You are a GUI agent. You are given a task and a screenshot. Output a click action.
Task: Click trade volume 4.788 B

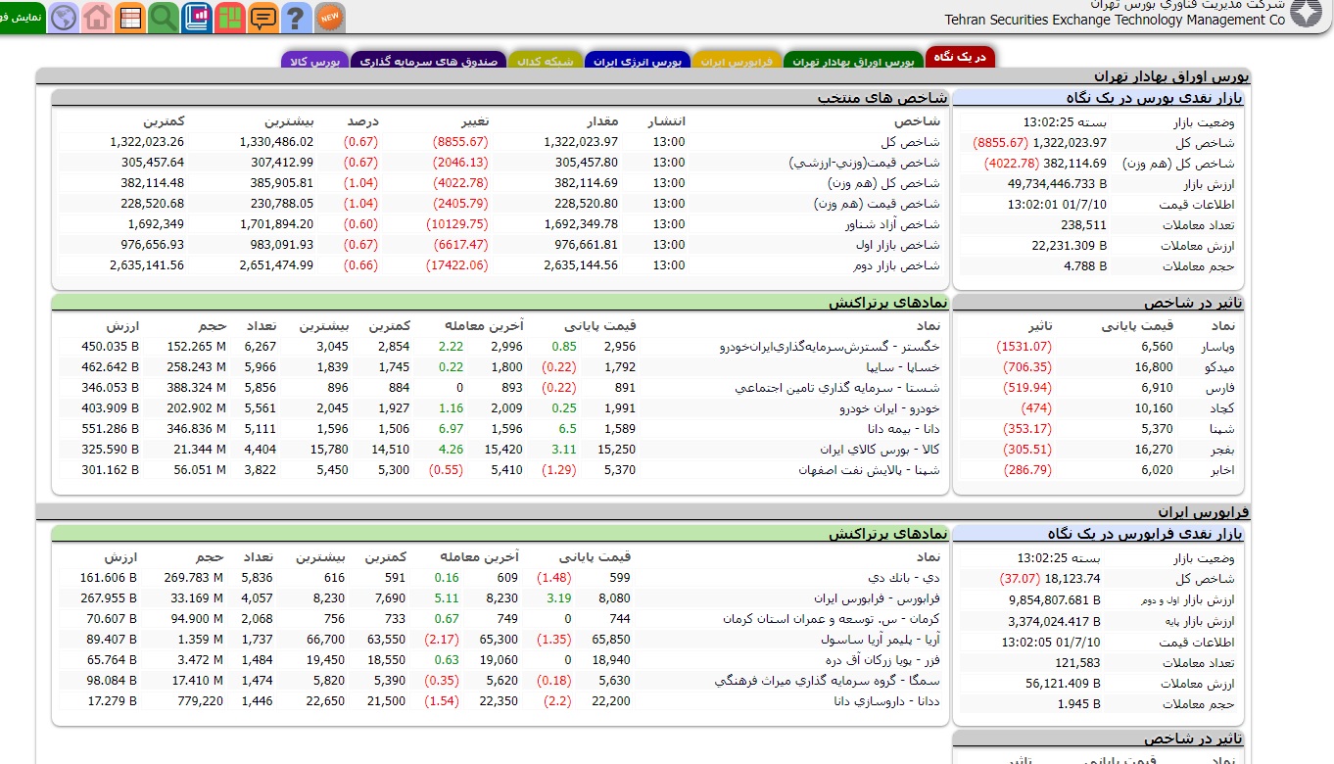coord(1086,266)
